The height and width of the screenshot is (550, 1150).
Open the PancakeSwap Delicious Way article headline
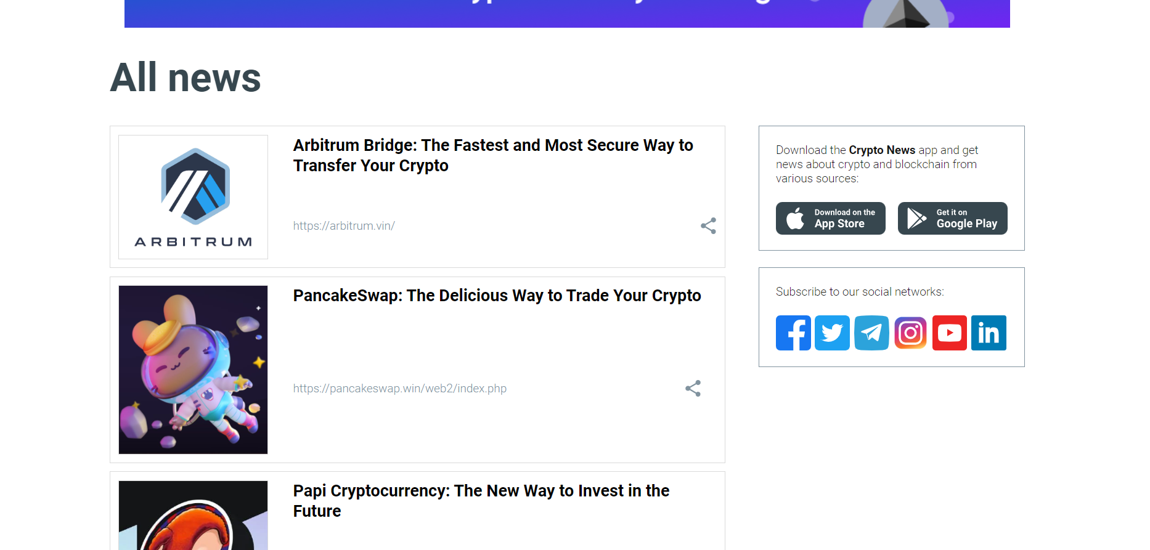coord(497,296)
